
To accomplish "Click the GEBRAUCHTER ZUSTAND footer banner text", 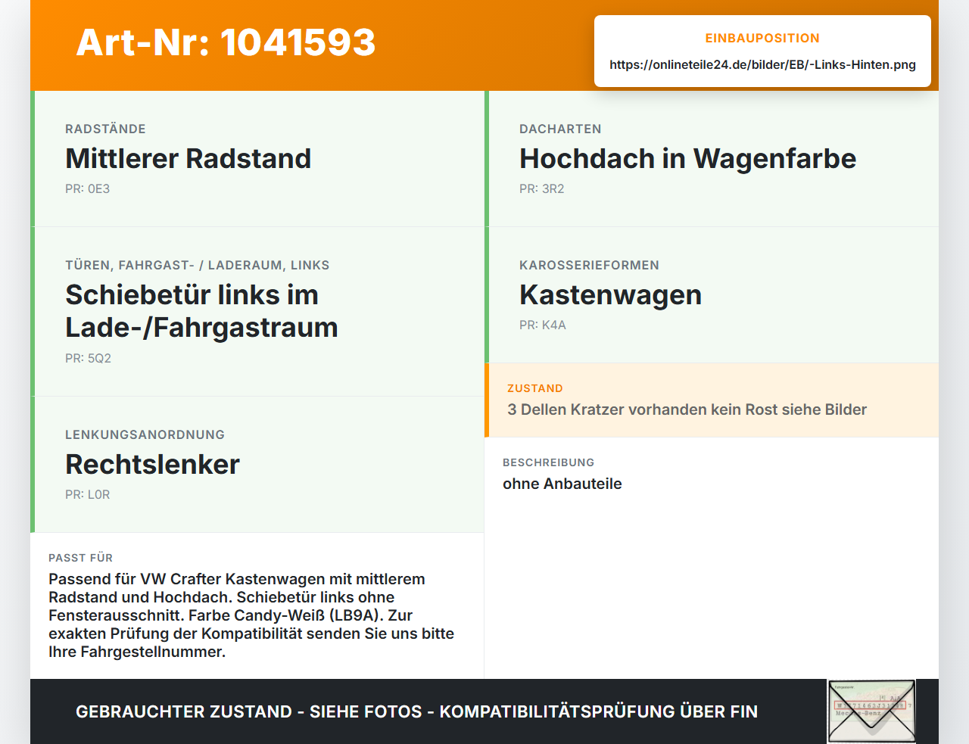I will click(x=416, y=711).
